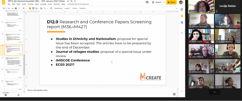
Task: Add a new slide with the plus button
Action: [4, 8]
